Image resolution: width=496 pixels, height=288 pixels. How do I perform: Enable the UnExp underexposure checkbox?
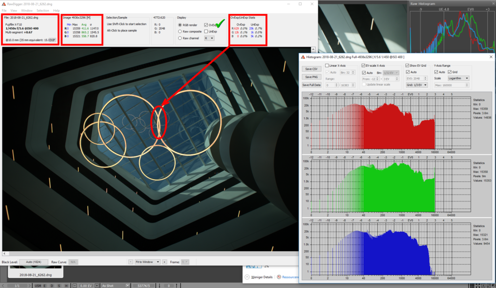(207, 31)
